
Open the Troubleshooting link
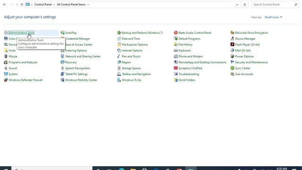189,74
